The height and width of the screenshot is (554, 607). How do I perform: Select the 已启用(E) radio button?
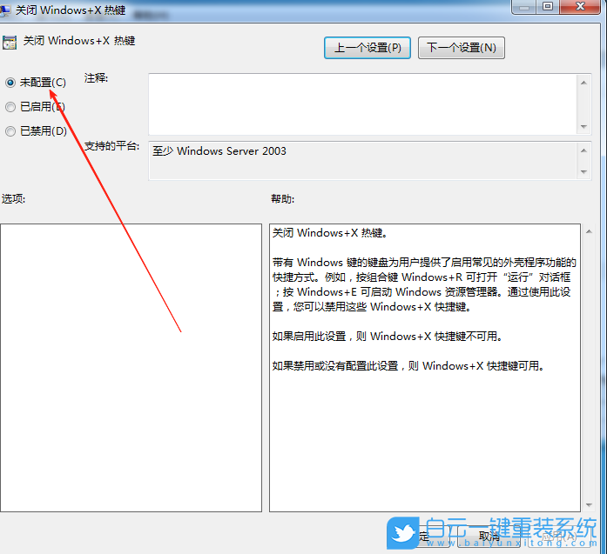click(10, 107)
